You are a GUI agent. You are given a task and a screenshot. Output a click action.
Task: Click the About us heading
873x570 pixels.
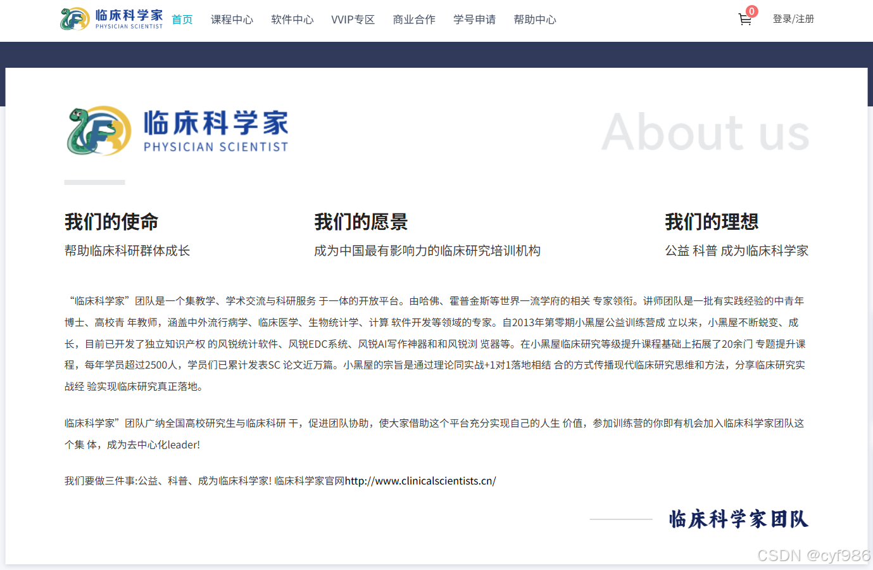pyautogui.click(x=705, y=132)
